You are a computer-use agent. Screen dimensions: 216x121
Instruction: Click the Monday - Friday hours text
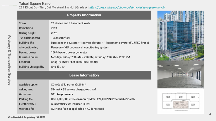point(90,57)
